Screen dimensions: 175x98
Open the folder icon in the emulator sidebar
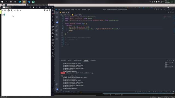pos(52,50)
